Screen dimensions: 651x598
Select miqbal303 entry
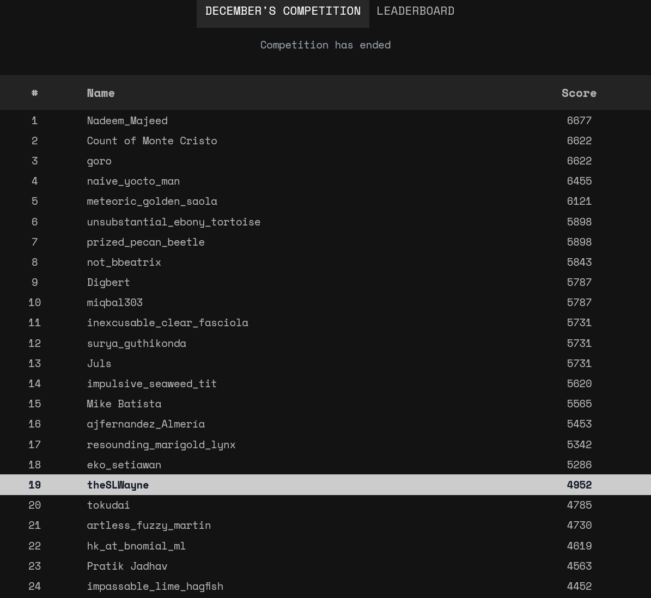tap(114, 302)
